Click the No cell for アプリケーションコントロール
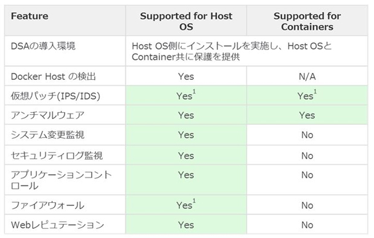 click(x=307, y=175)
